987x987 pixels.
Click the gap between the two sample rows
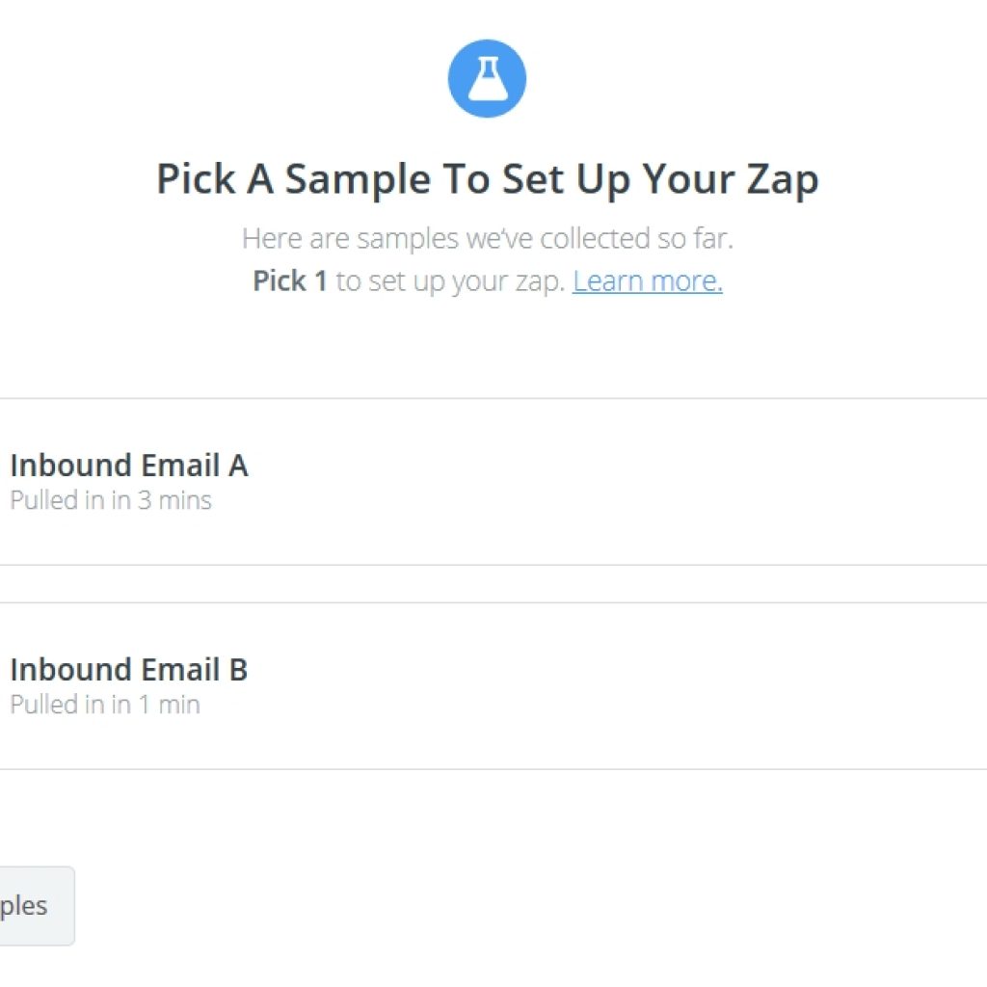tap(493, 583)
